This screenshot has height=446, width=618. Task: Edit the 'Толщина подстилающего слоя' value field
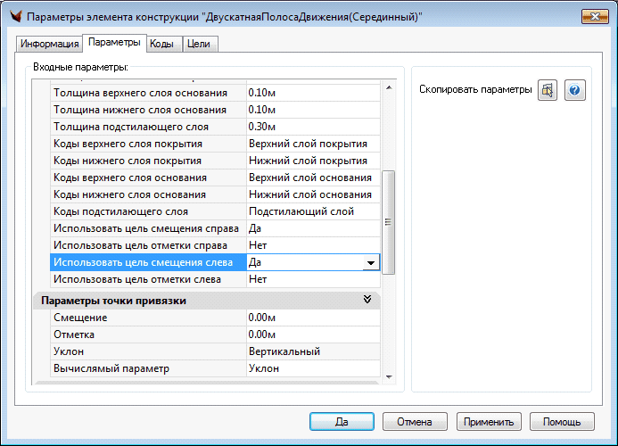(312, 127)
